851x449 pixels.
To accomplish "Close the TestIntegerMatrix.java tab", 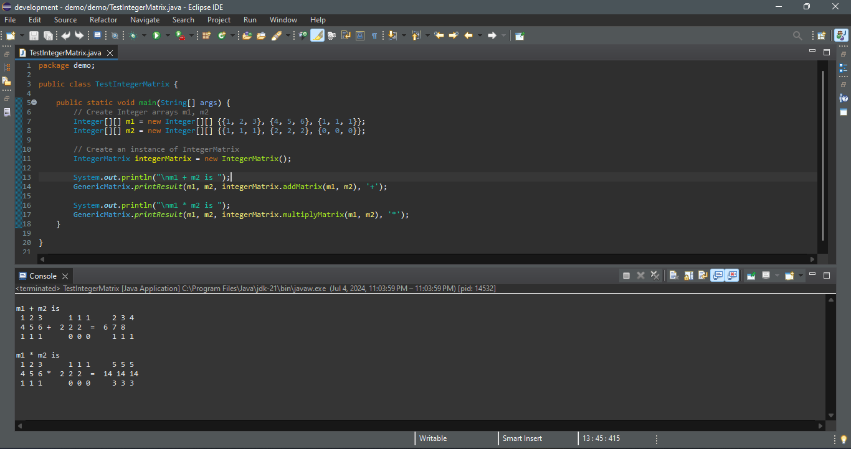I will [110, 53].
